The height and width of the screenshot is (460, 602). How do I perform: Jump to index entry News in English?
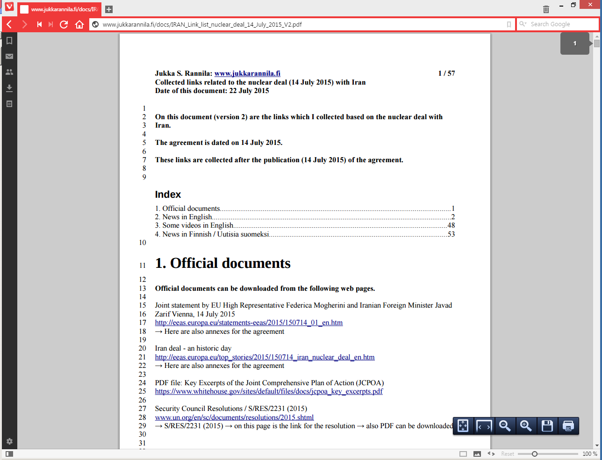click(305, 217)
